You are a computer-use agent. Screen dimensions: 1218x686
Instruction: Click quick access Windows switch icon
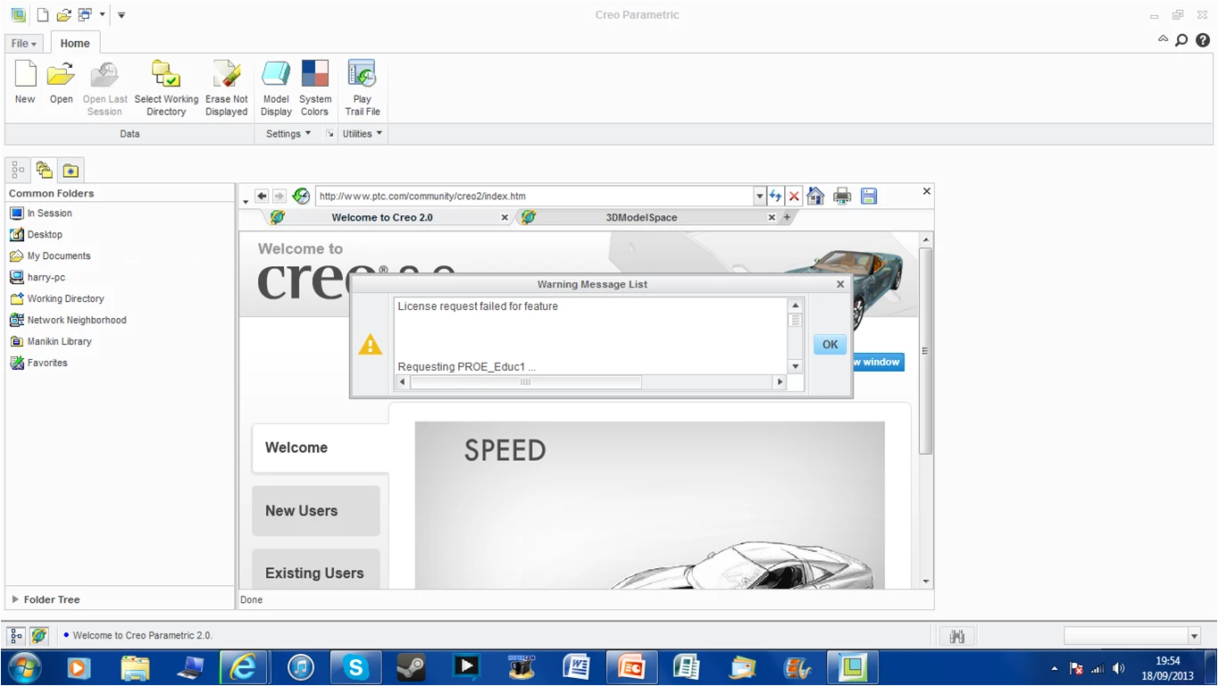click(x=85, y=15)
